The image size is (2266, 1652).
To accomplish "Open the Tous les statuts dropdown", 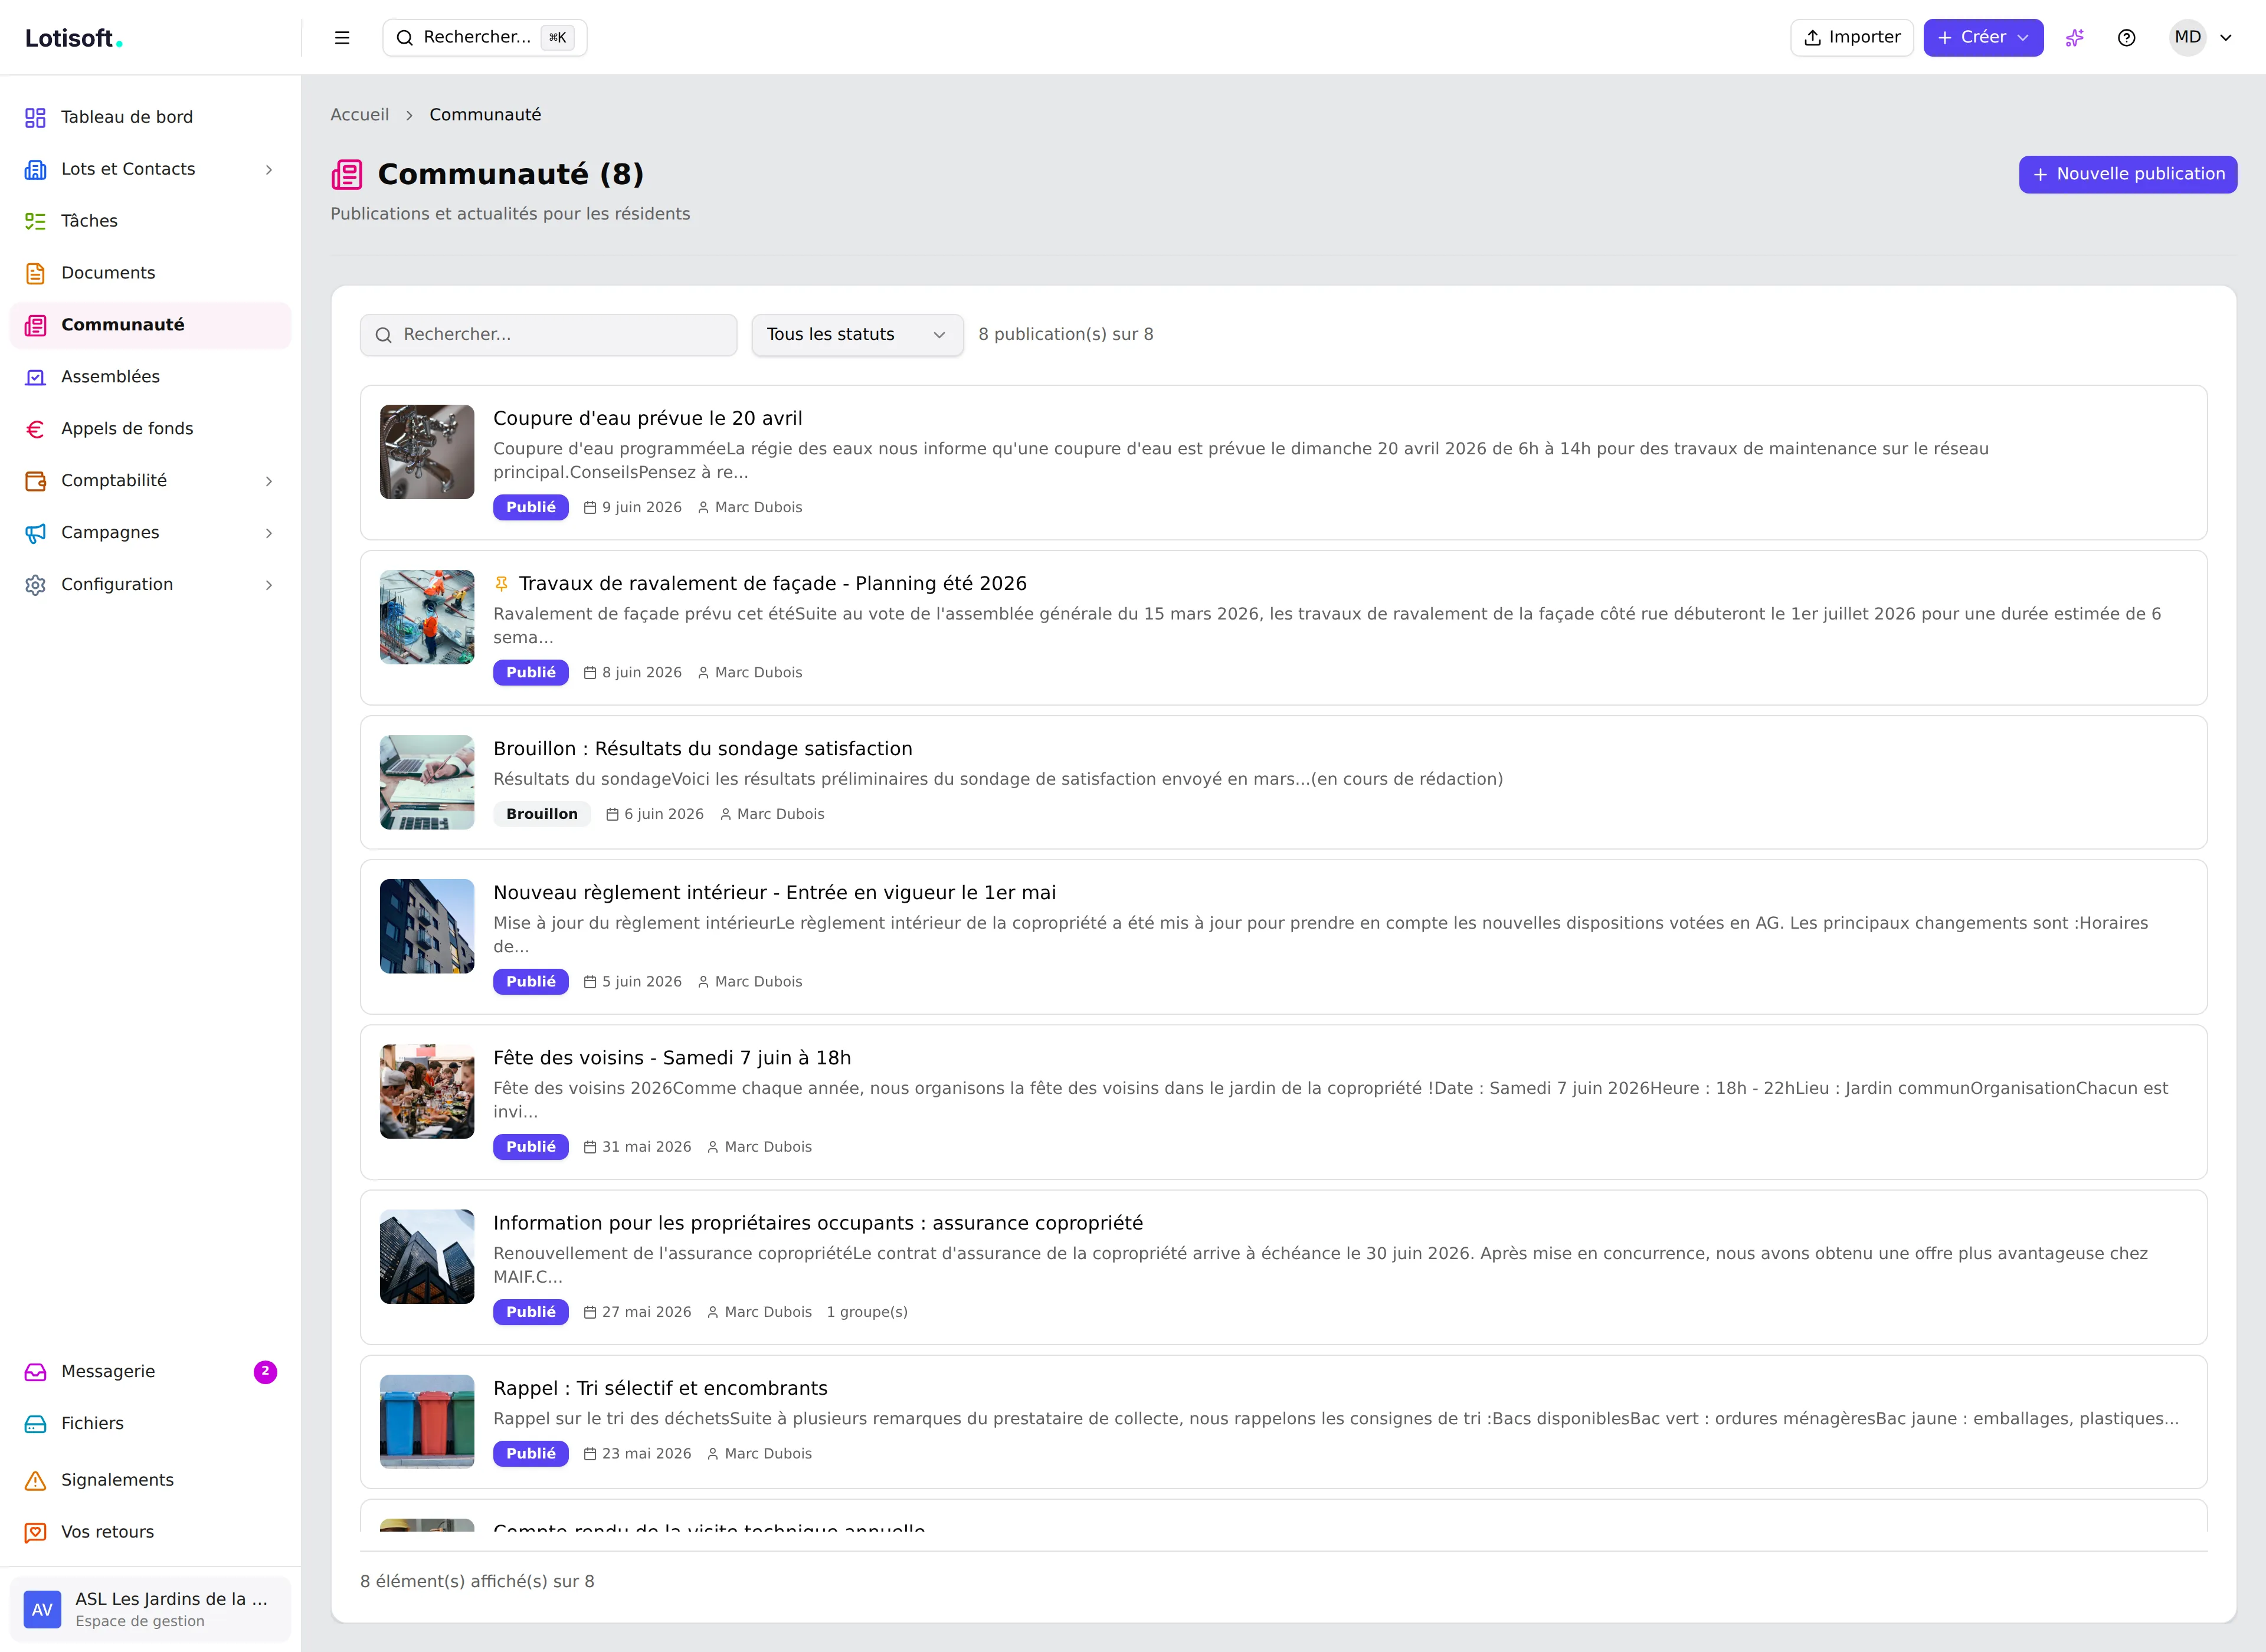I will [x=857, y=335].
